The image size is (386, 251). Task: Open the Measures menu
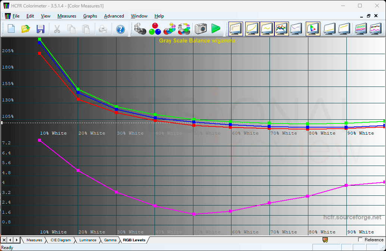[67, 16]
